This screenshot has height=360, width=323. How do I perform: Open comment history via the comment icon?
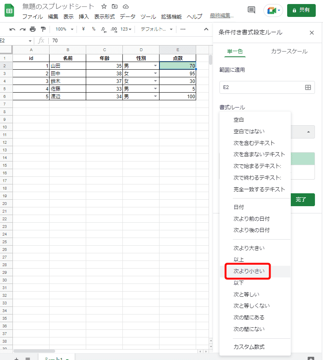(x=251, y=10)
